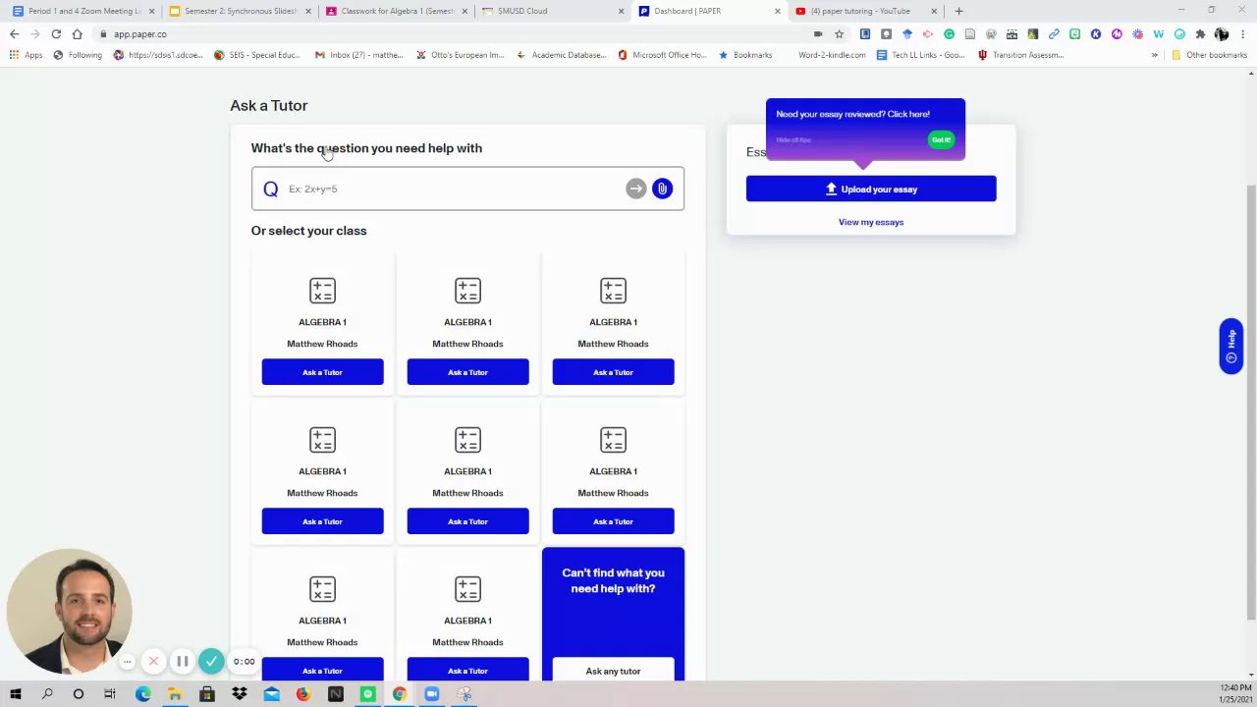Click calculator icon on third-row left card

pyautogui.click(x=322, y=589)
